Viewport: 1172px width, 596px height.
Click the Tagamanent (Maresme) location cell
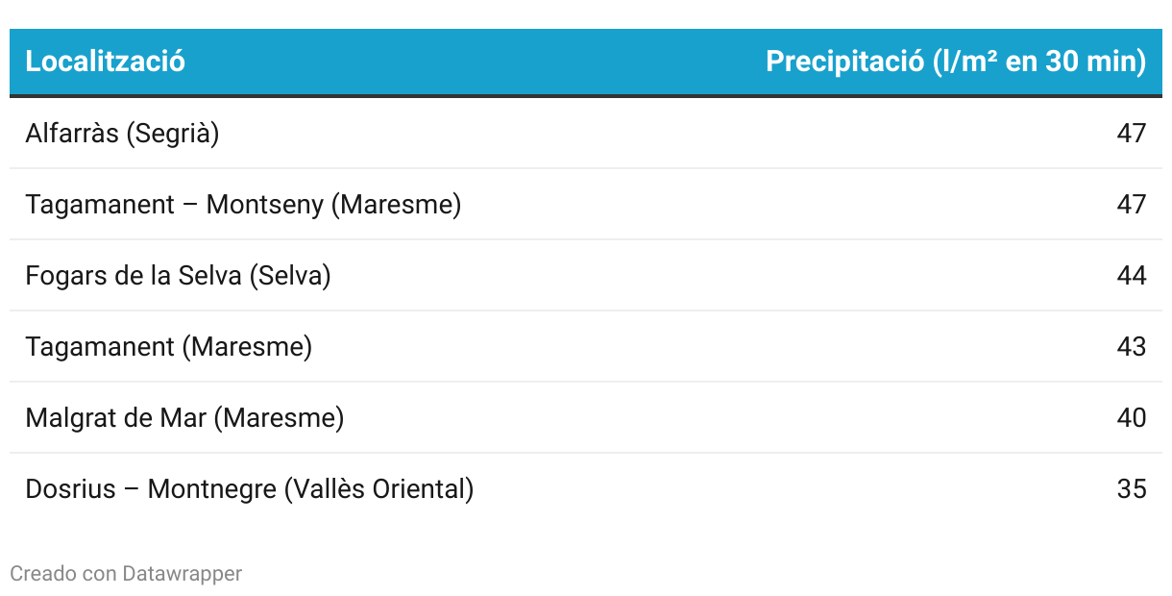click(x=168, y=346)
